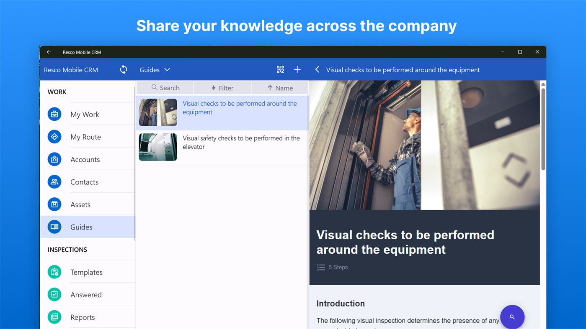Open the floating search button in guide detail
This screenshot has width=586, height=329.
point(512,317)
